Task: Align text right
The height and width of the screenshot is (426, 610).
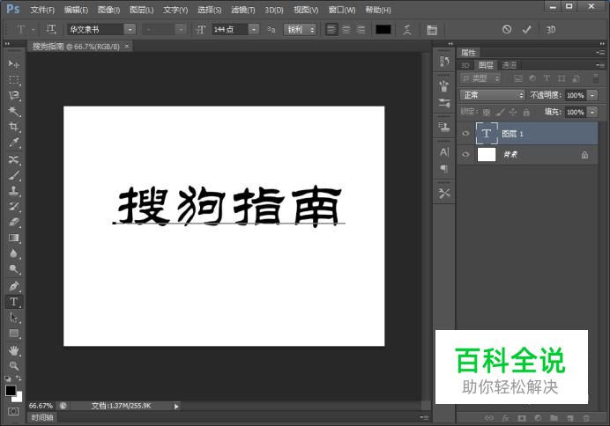Action: (361, 30)
